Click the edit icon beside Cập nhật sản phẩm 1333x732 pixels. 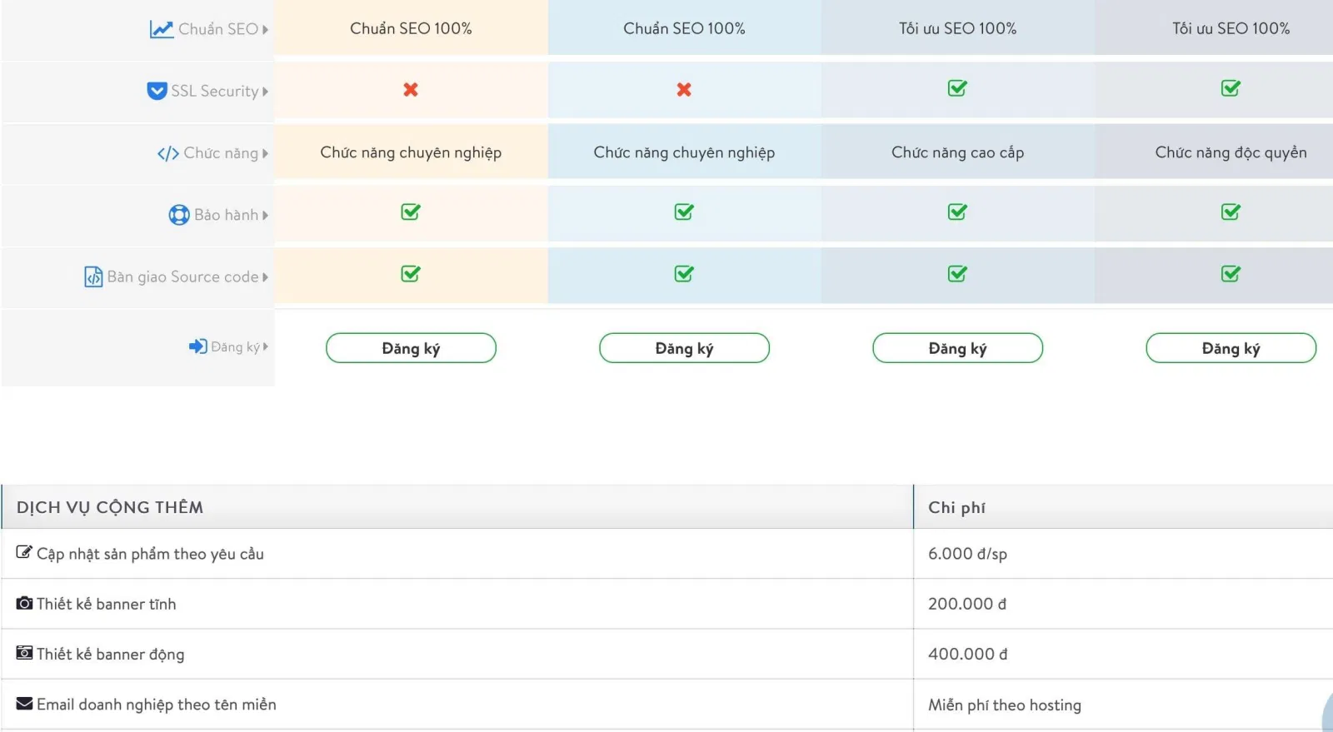[x=24, y=552]
